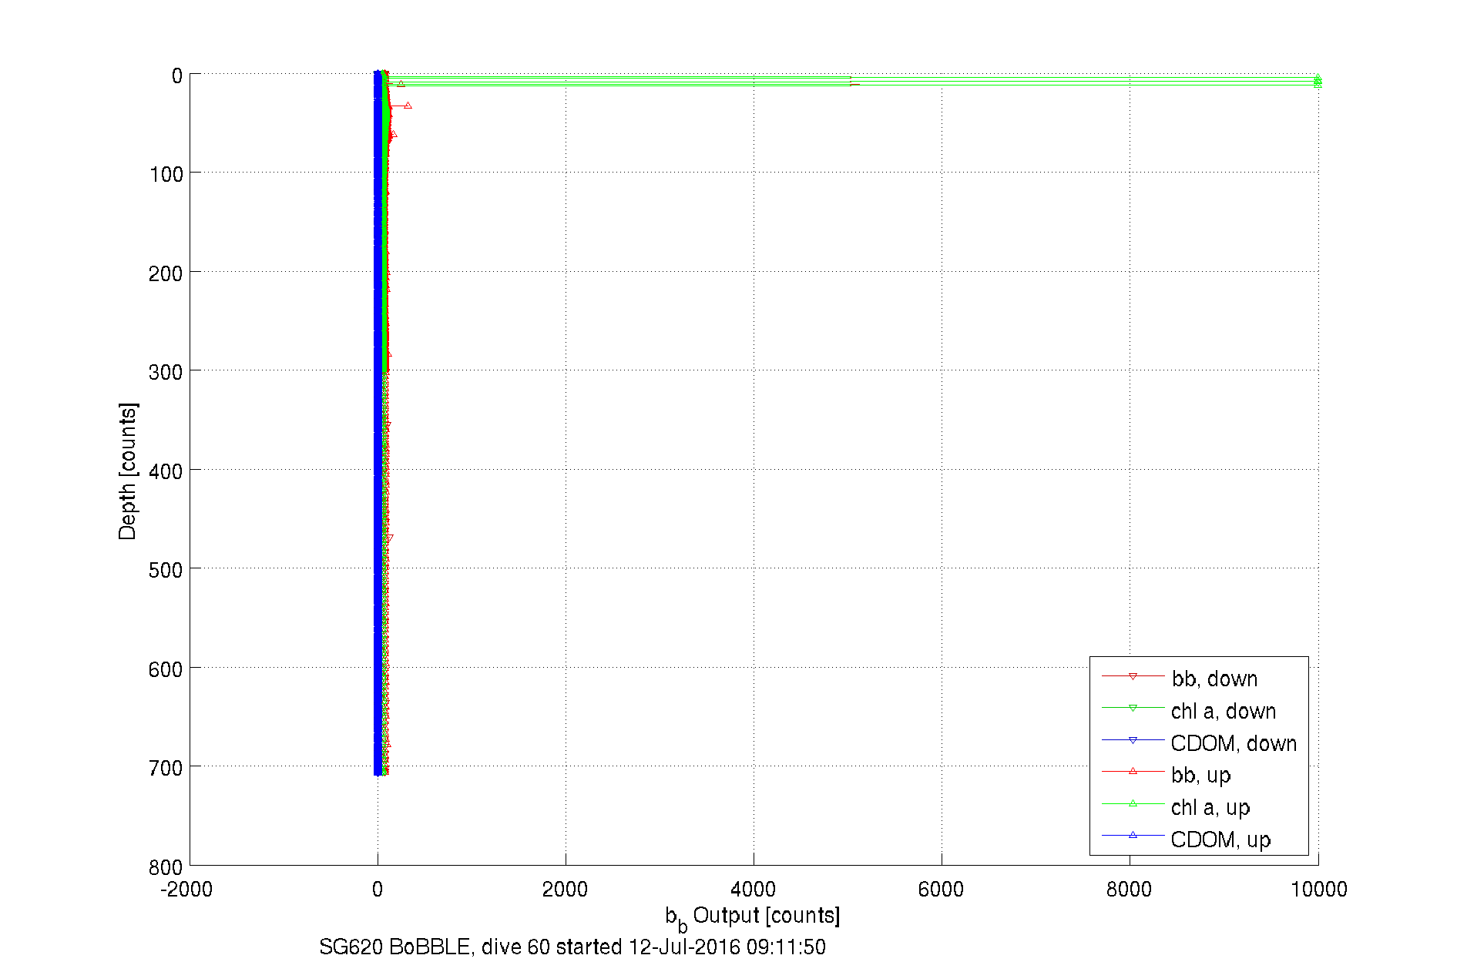Click y-axis tick label 800
This screenshot has height=972, width=1457.
[x=166, y=867]
